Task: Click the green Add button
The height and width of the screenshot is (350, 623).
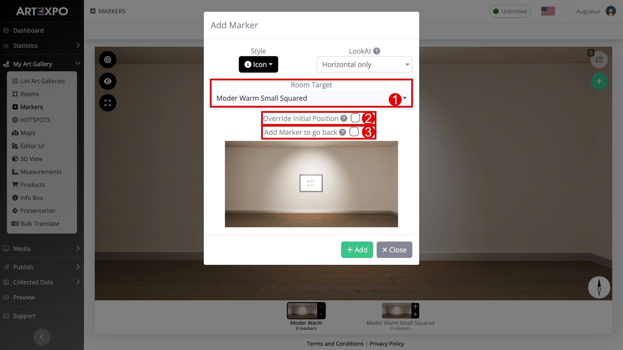Action: (357, 250)
